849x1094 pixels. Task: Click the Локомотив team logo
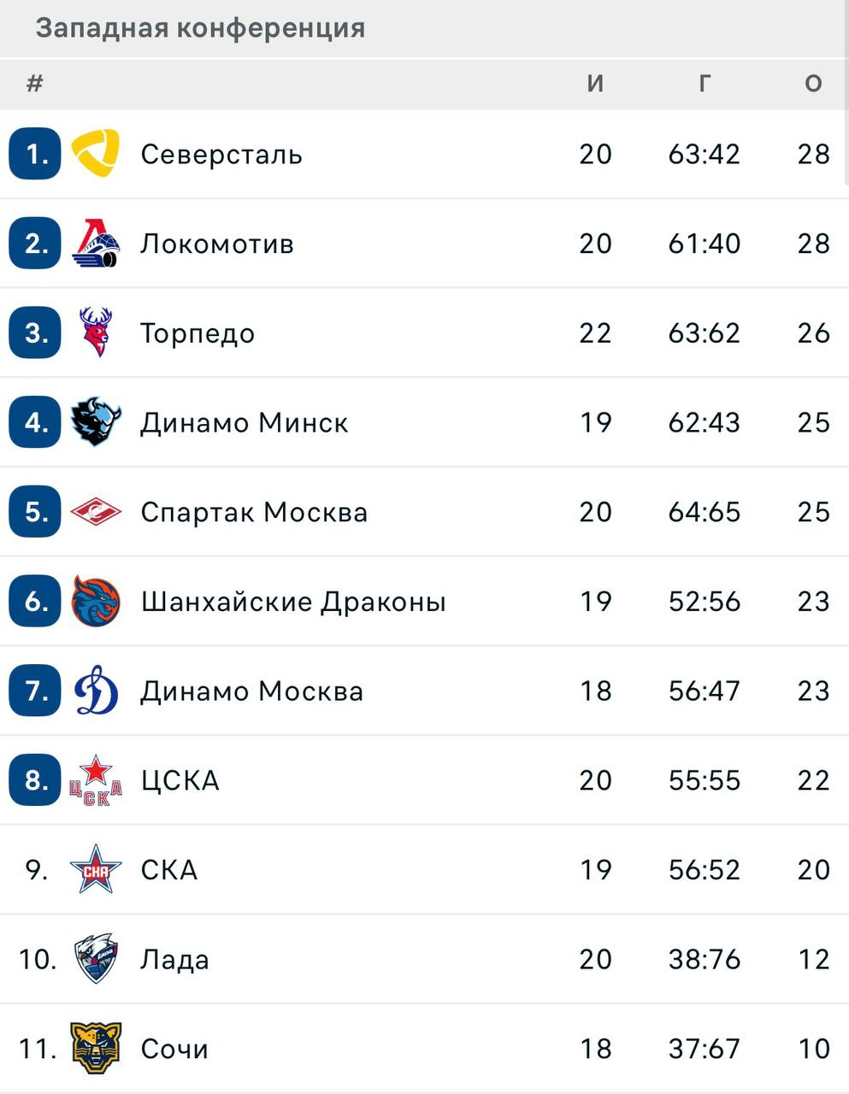(x=95, y=244)
